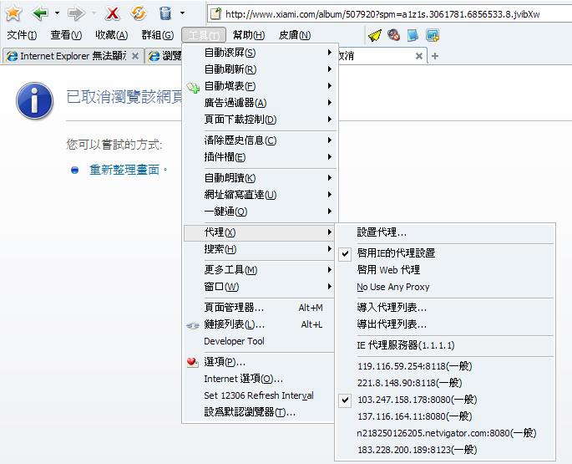
Task: Toggle checked proxy 103.247.158.178:8080
Action: [445, 400]
